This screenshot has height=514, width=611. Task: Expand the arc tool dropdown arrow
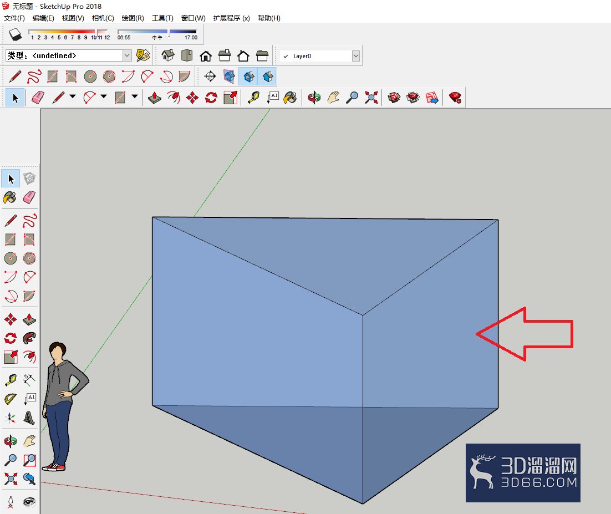[x=104, y=96]
